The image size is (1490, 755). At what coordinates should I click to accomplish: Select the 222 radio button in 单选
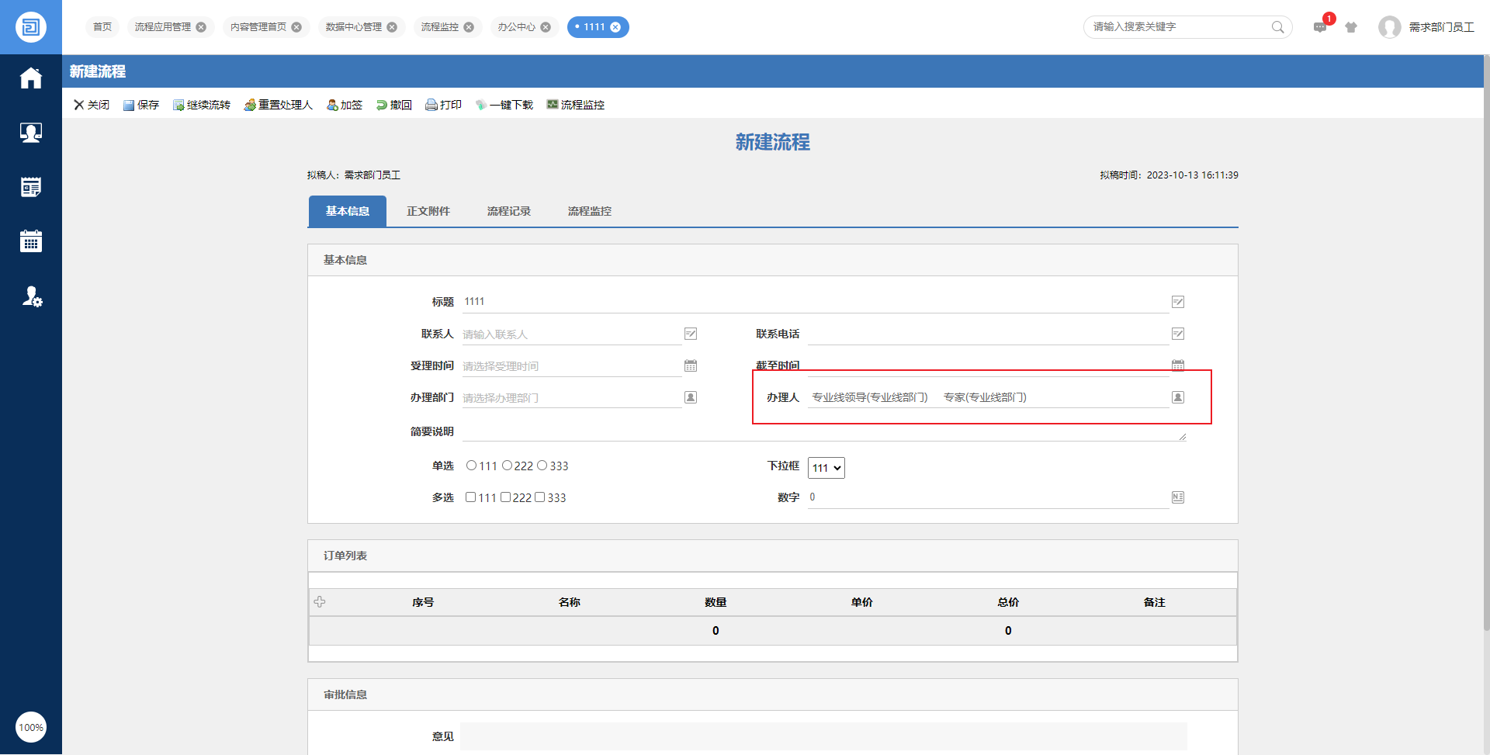point(507,466)
